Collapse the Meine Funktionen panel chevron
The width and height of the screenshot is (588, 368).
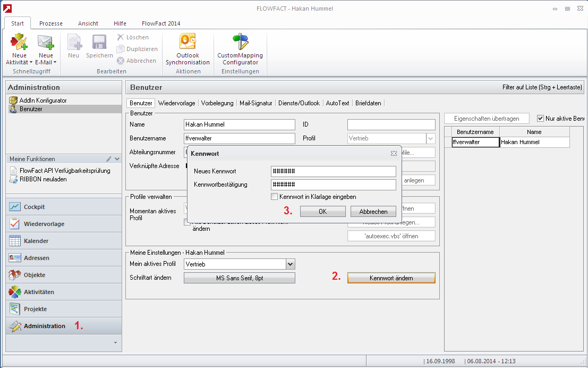click(x=117, y=159)
